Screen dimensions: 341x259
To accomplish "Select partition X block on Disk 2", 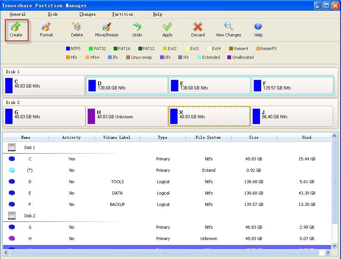I will (x=209, y=116).
